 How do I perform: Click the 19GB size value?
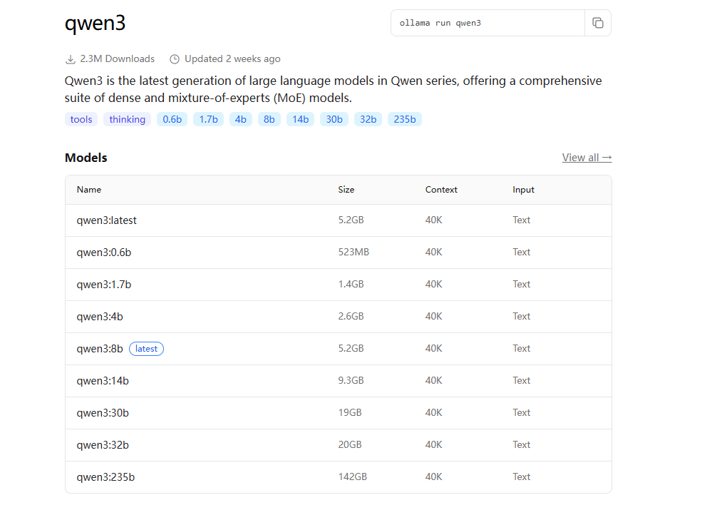click(350, 412)
